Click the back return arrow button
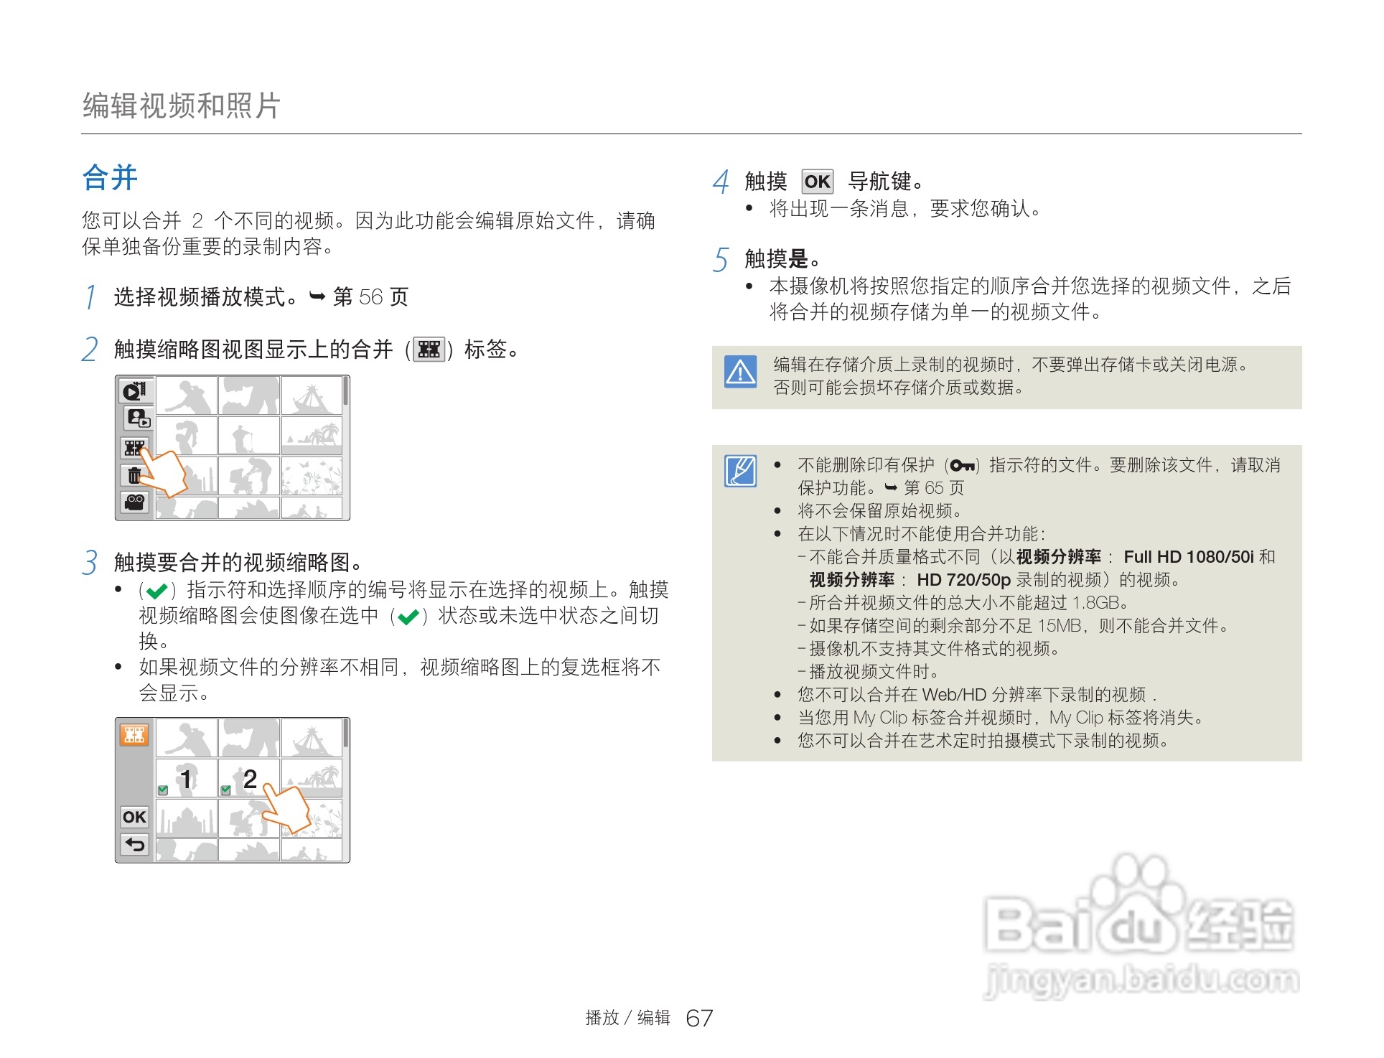This screenshot has width=1384, height=1058. (134, 845)
